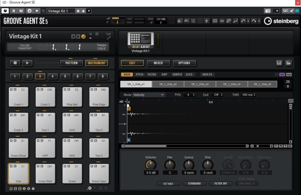Switch to the MIDI FX tab
This screenshot has width=301, height=195.
(x=207, y=75)
